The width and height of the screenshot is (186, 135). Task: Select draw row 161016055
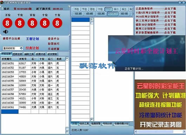[33, 81]
